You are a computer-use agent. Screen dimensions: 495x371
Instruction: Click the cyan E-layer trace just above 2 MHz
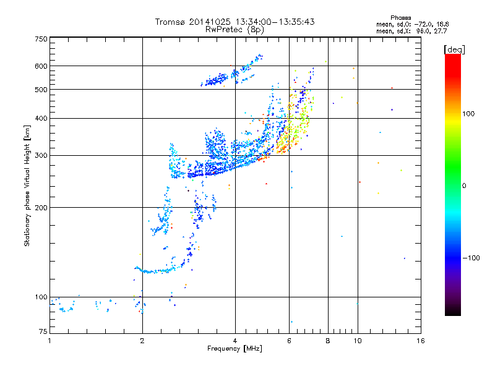point(157,270)
